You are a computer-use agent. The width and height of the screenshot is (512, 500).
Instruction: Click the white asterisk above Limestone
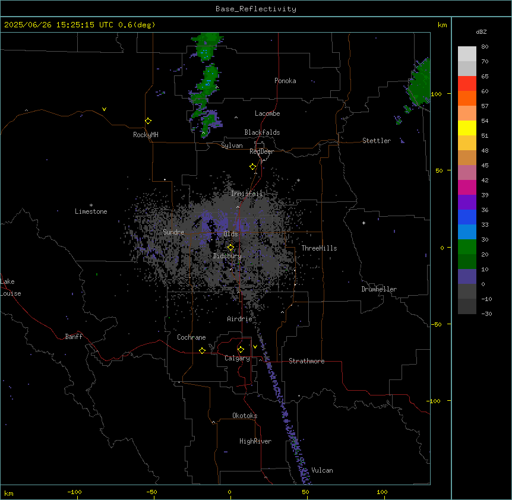pyautogui.click(x=91, y=205)
